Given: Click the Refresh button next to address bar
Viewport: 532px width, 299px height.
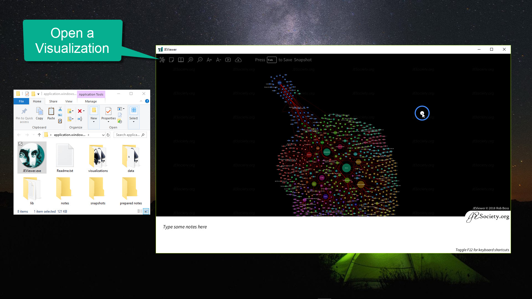Looking at the screenshot, I should click(x=108, y=135).
